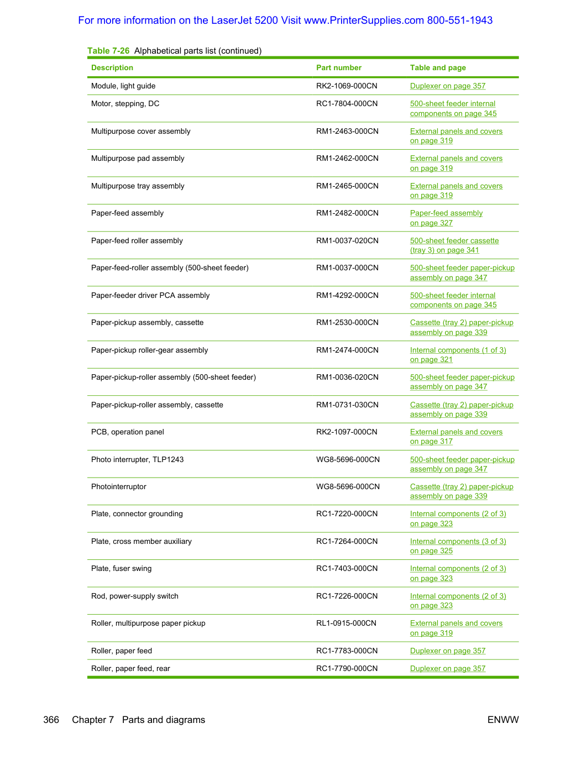Open the Photo interrupter, TLP1243 reference link
This screenshot has height=760, width=571.
click(462, 464)
